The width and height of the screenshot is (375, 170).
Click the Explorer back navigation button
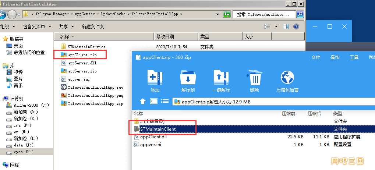(2, 15)
